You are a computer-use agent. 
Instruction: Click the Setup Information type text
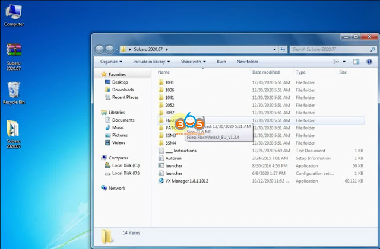pos(313,158)
